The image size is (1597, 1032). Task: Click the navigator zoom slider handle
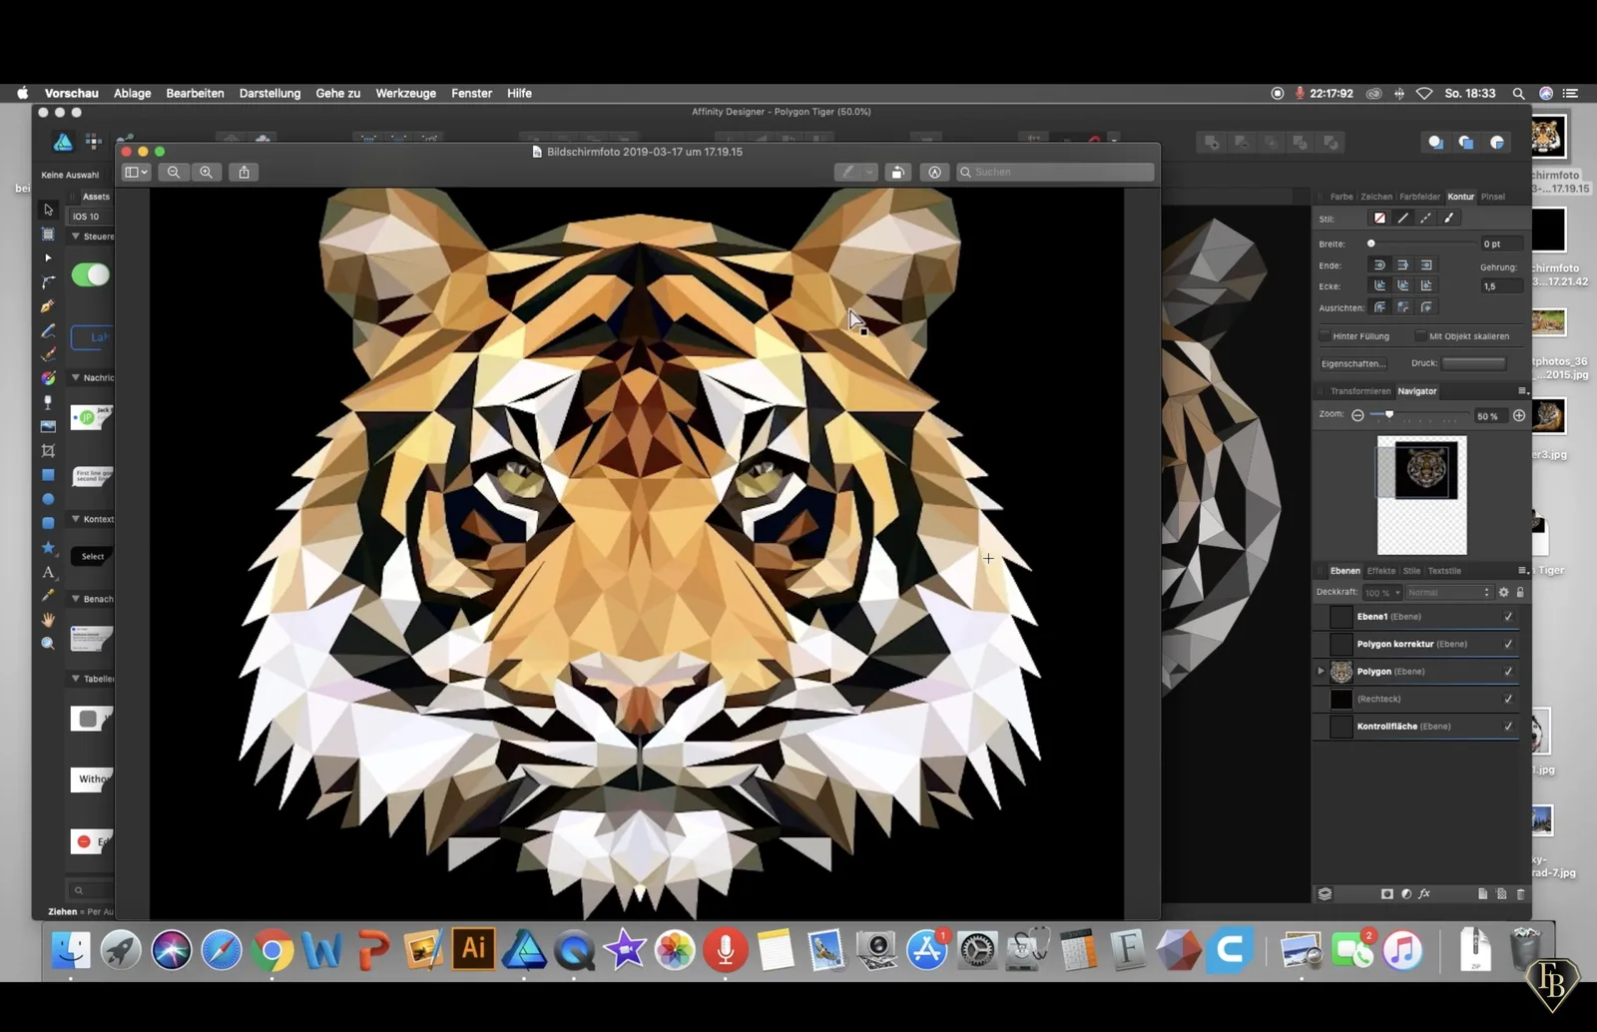pyautogui.click(x=1389, y=414)
